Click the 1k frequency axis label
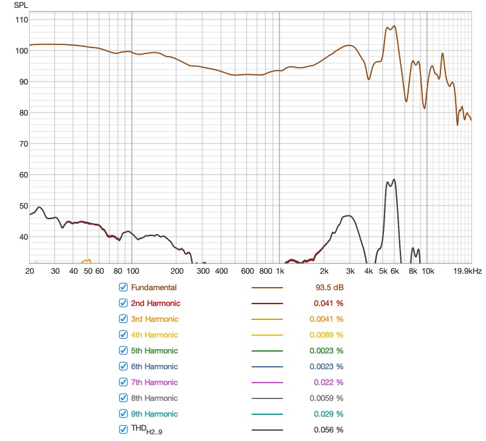Screen dimensions: 486x441 (x=280, y=271)
